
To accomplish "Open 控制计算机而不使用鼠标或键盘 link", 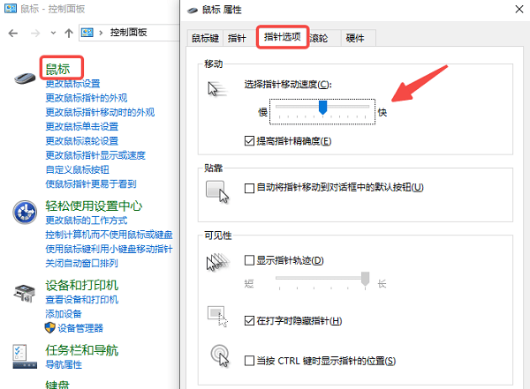I will (x=109, y=235).
